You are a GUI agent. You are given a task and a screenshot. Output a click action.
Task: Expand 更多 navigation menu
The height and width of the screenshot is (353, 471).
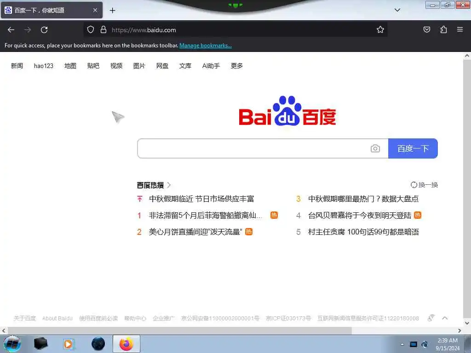237,66
